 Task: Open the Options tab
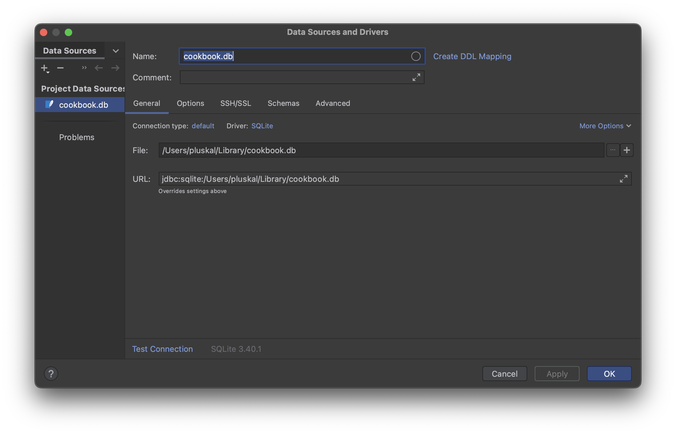190,103
